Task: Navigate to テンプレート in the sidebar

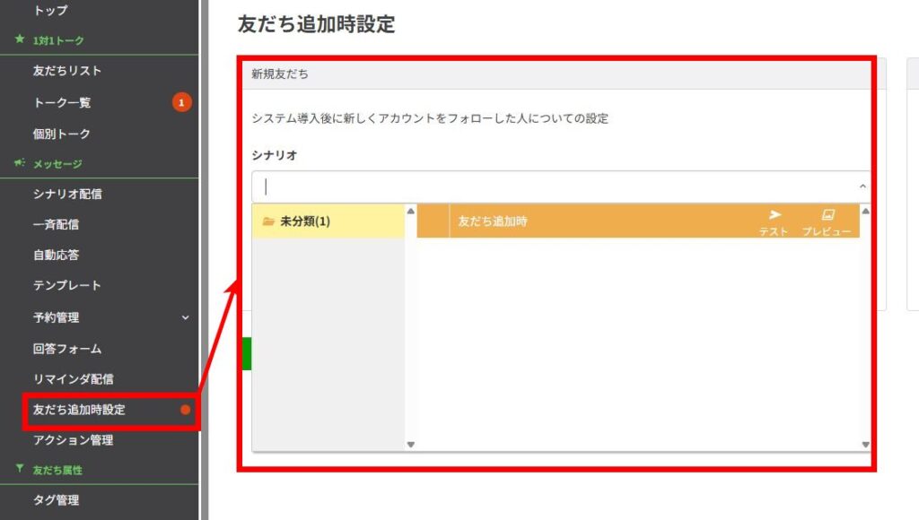Action: (67, 285)
